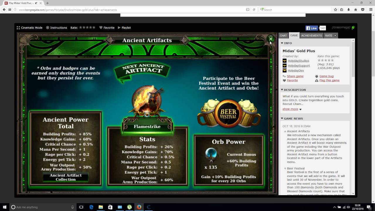The image size is (375, 211).
Task: Click Cortana microphone icon
Action: pyautogui.click(x=72, y=207)
